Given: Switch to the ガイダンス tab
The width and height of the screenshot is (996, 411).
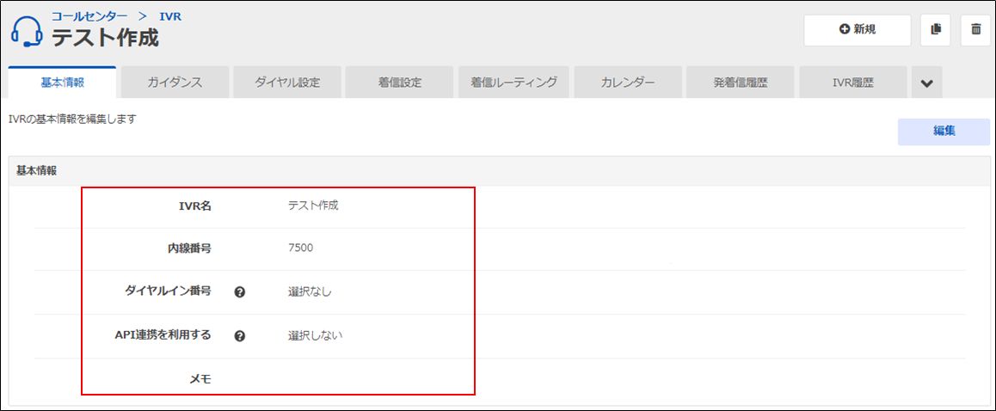Looking at the screenshot, I should (x=175, y=83).
